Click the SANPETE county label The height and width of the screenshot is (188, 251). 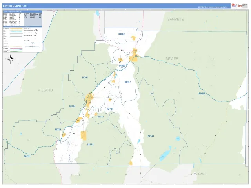(175, 19)
